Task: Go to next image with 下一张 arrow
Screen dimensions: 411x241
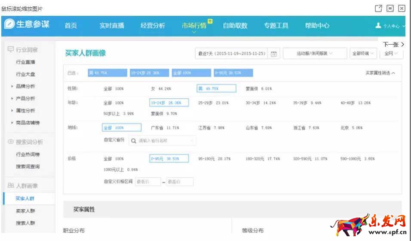Action: [393, 44]
